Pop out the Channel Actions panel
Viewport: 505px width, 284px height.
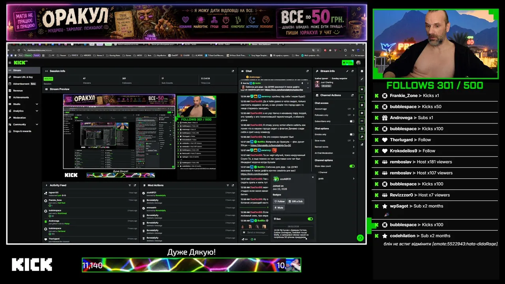point(352,95)
